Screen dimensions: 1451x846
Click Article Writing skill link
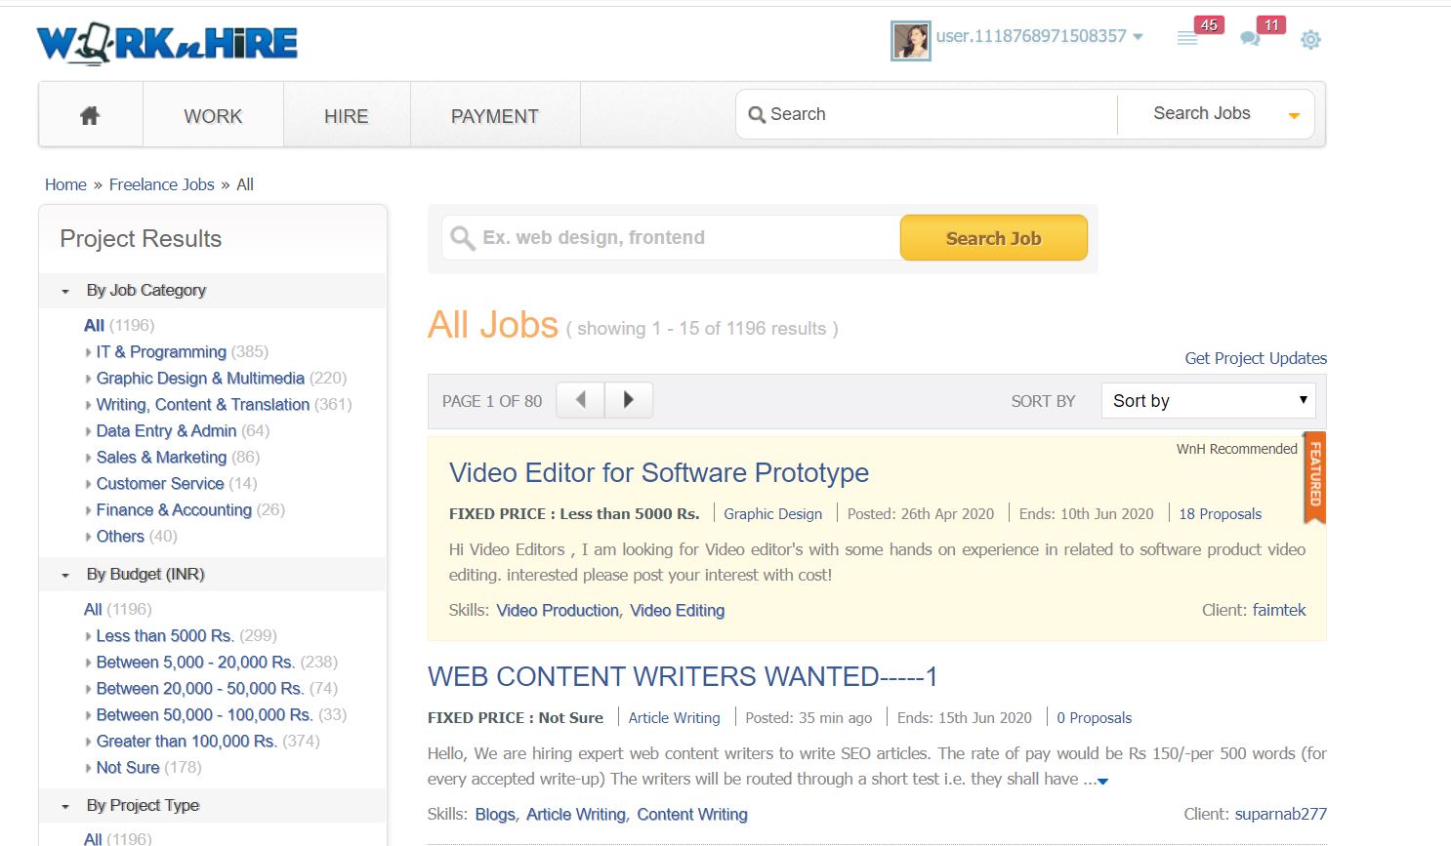pos(576,814)
